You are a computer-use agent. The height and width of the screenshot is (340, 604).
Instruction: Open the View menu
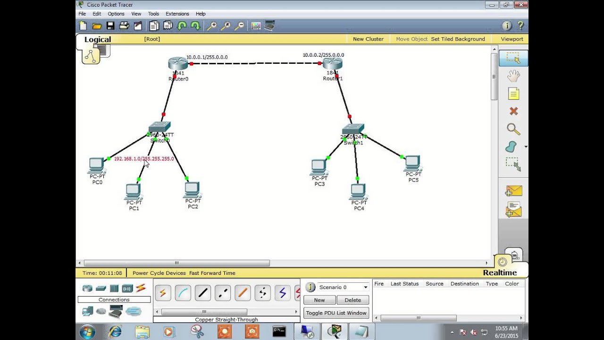point(136,14)
